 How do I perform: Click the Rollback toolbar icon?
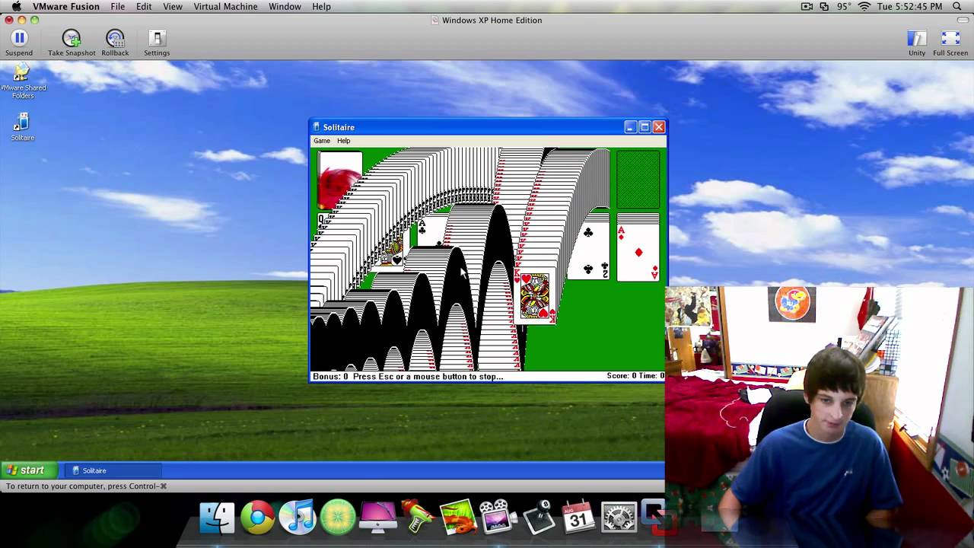[x=115, y=43]
